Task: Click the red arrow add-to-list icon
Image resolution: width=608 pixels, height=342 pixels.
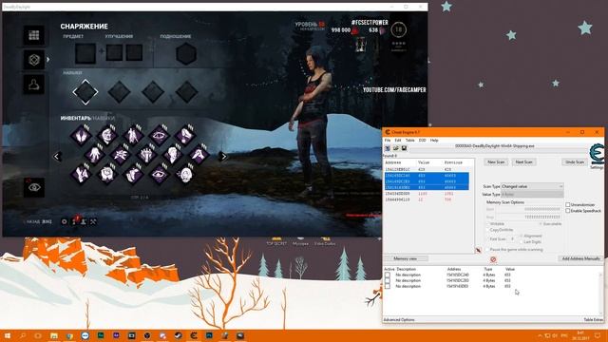Action: point(479,251)
